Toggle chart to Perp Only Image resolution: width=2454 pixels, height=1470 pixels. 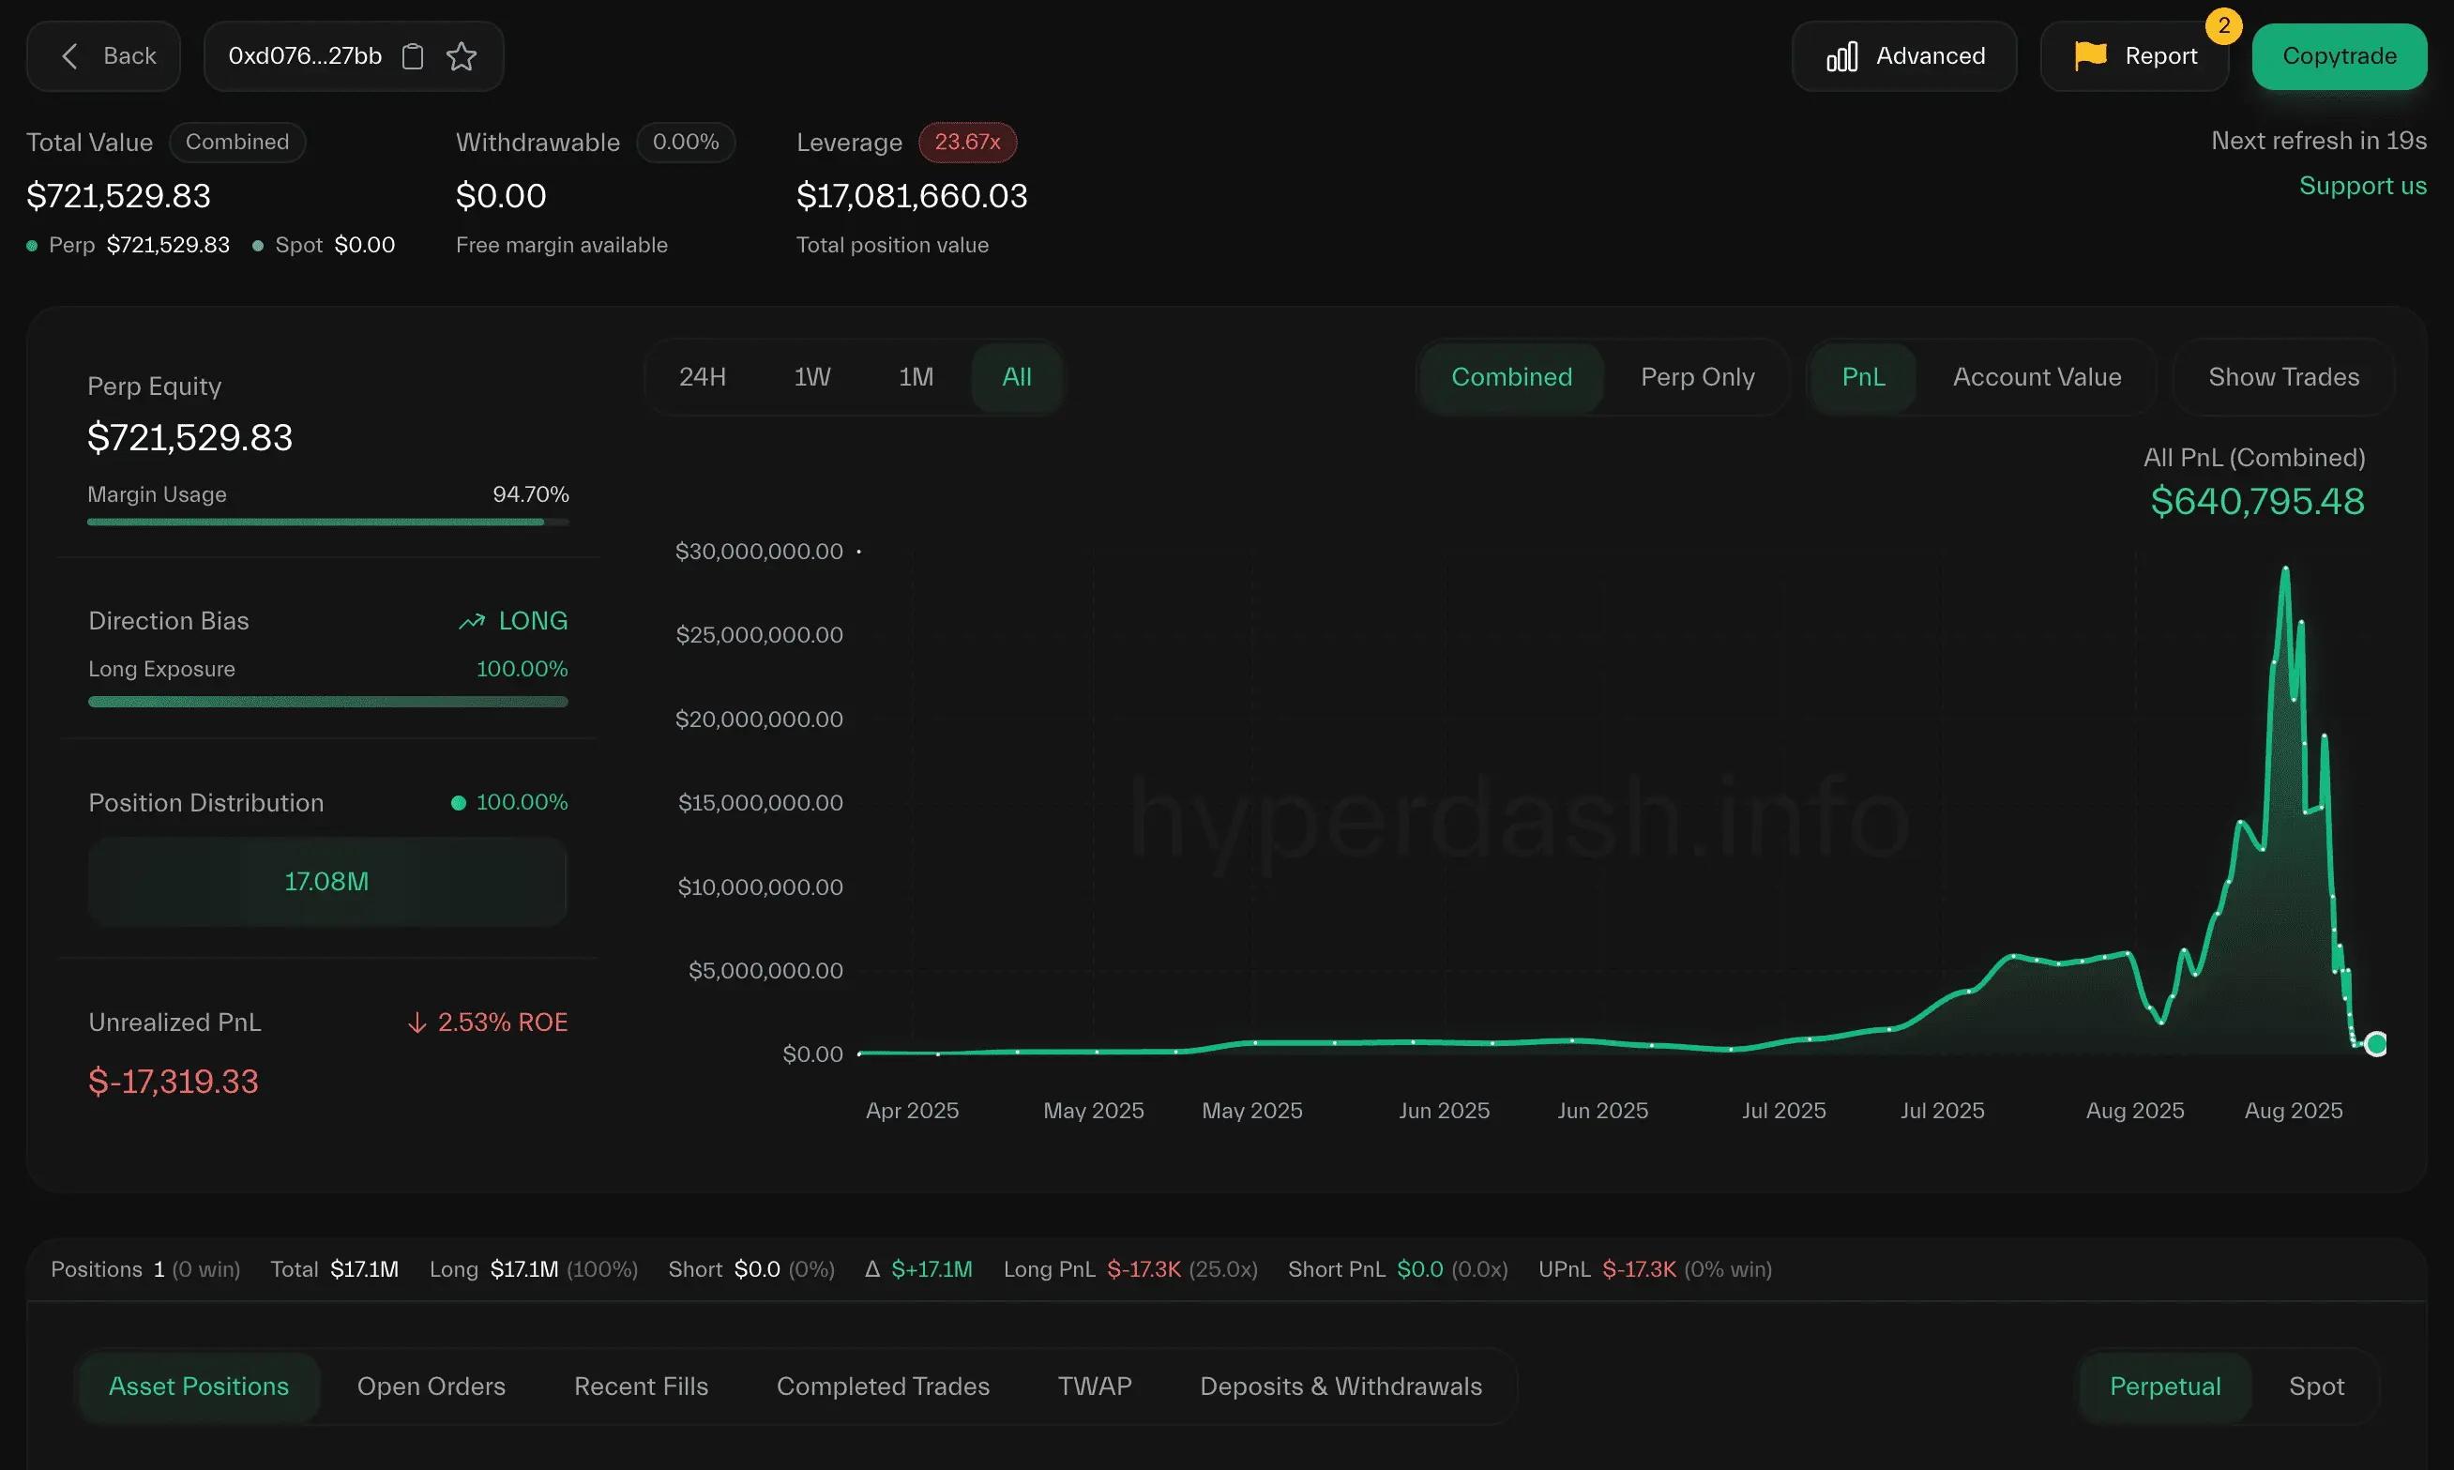pos(1697,377)
